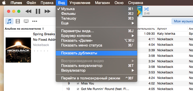
Task: Open the Управление menu
Action: coord(80,3)
